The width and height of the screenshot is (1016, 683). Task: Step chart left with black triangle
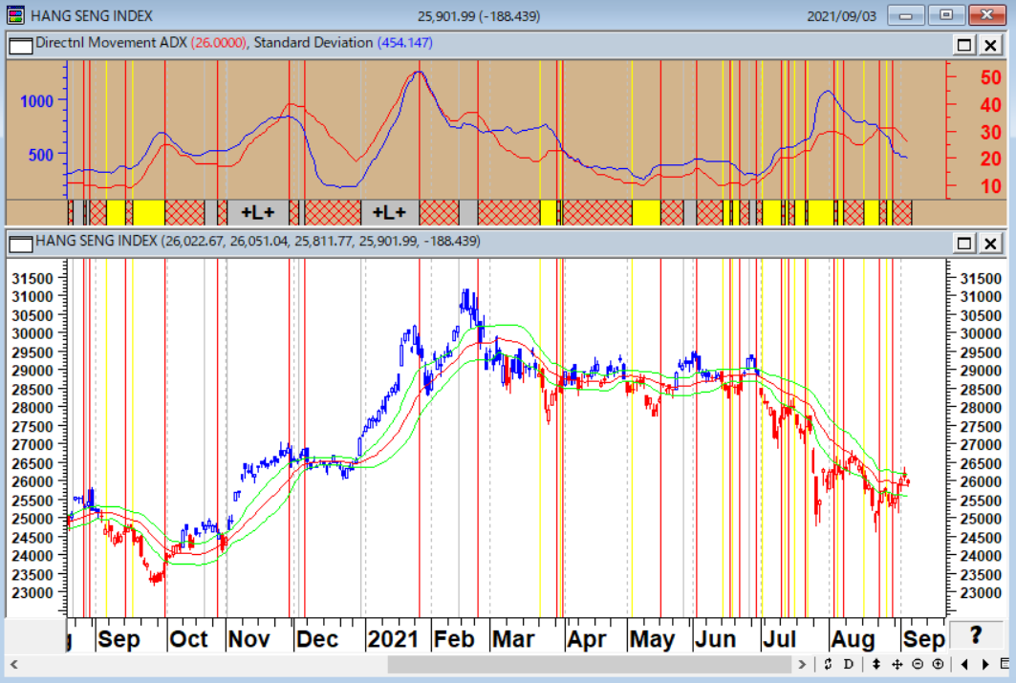tap(964, 664)
